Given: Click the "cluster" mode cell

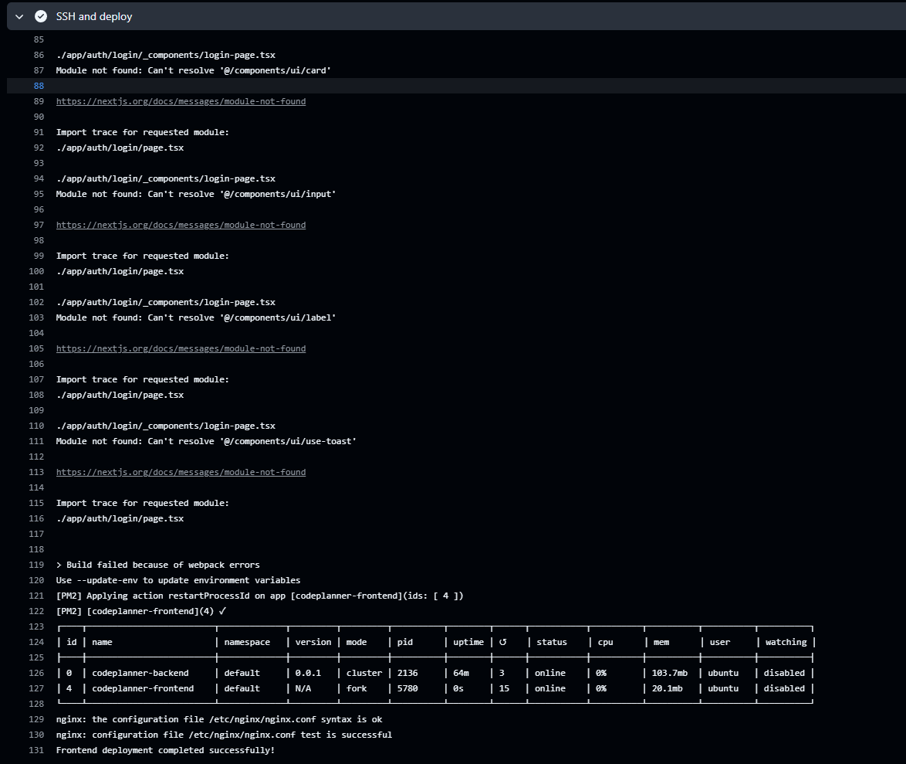Looking at the screenshot, I should coord(364,673).
